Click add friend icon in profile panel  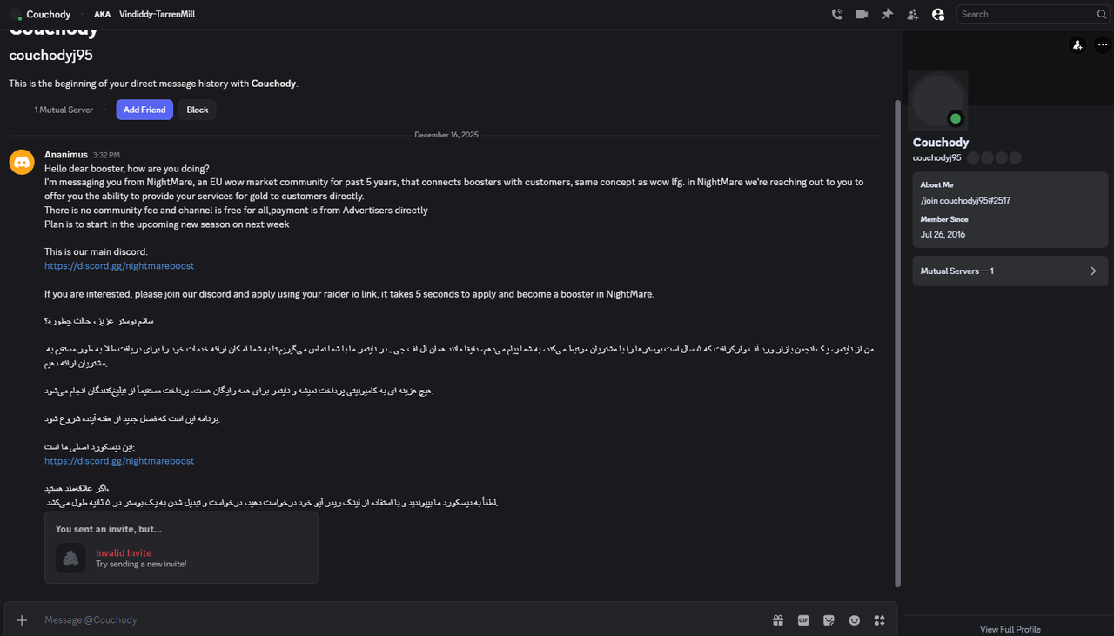pos(1077,45)
